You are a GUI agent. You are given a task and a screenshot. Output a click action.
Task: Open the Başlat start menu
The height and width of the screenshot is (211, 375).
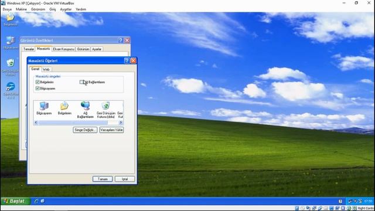(x=15, y=201)
